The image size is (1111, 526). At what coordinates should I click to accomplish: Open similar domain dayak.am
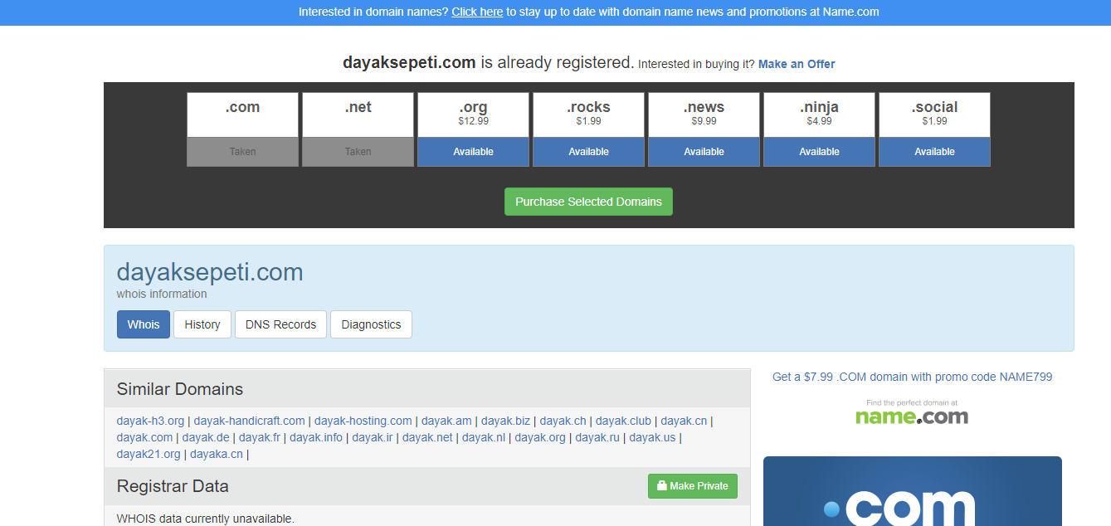[x=446, y=421]
